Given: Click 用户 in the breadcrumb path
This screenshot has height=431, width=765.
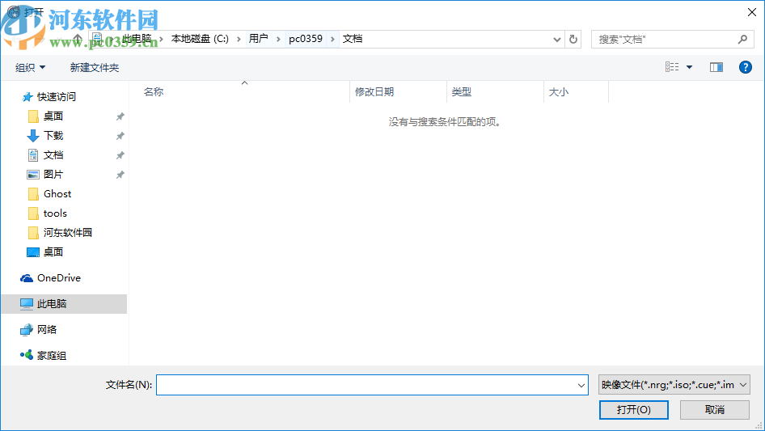Looking at the screenshot, I should point(258,39).
